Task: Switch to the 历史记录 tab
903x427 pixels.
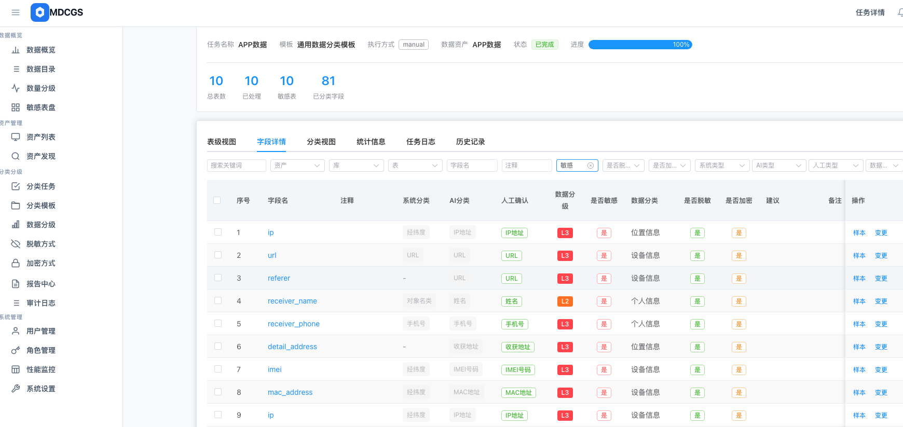Action: (x=471, y=142)
